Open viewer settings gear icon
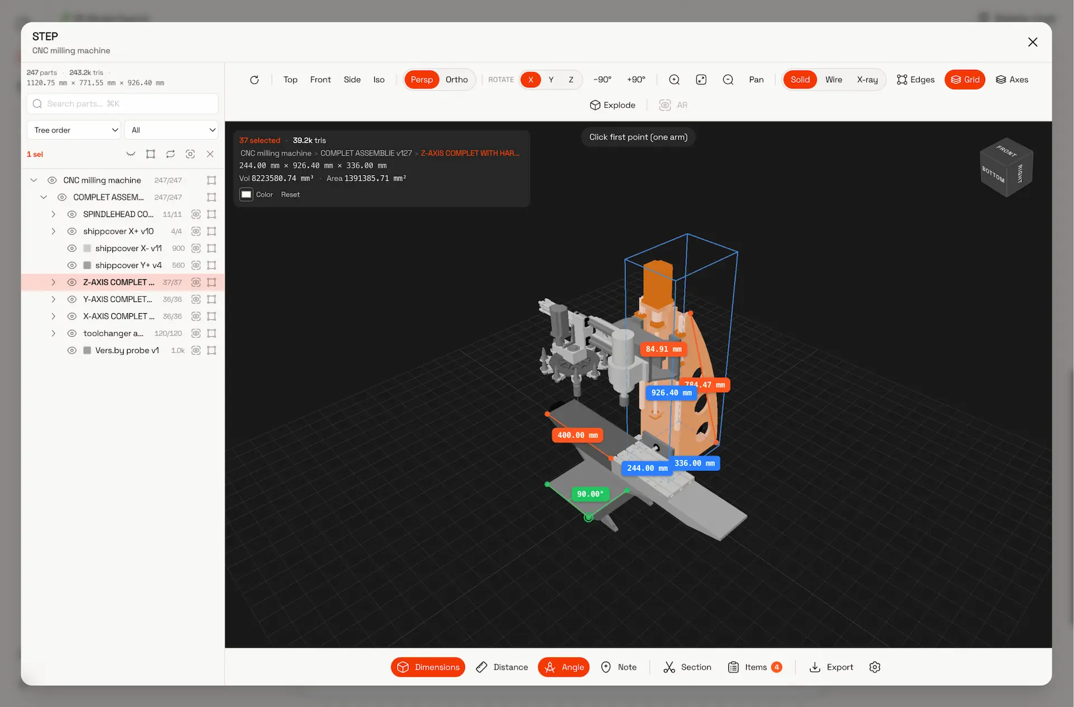The width and height of the screenshot is (1074, 707). point(875,667)
